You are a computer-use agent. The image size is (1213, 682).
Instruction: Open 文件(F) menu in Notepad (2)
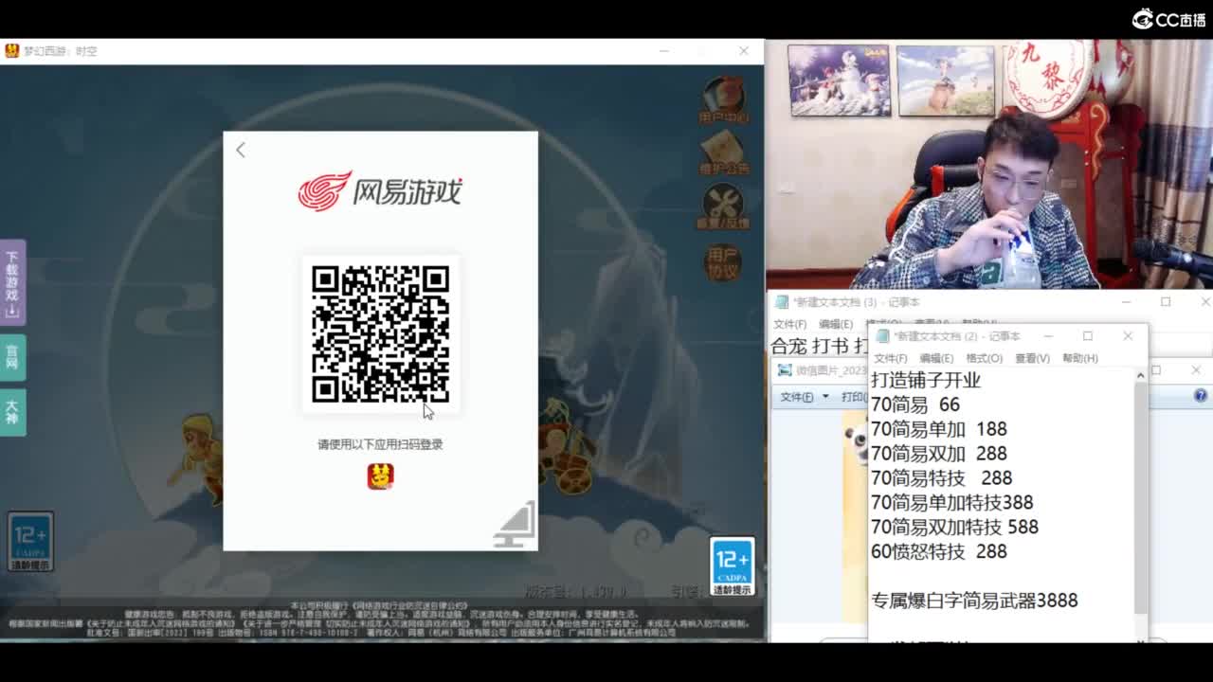890,358
